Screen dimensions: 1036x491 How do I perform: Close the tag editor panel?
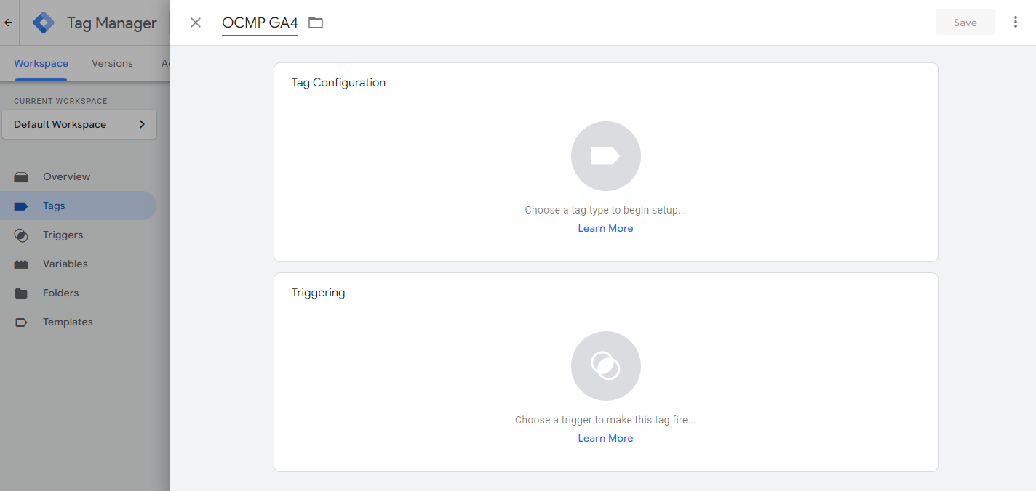[x=196, y=23]
